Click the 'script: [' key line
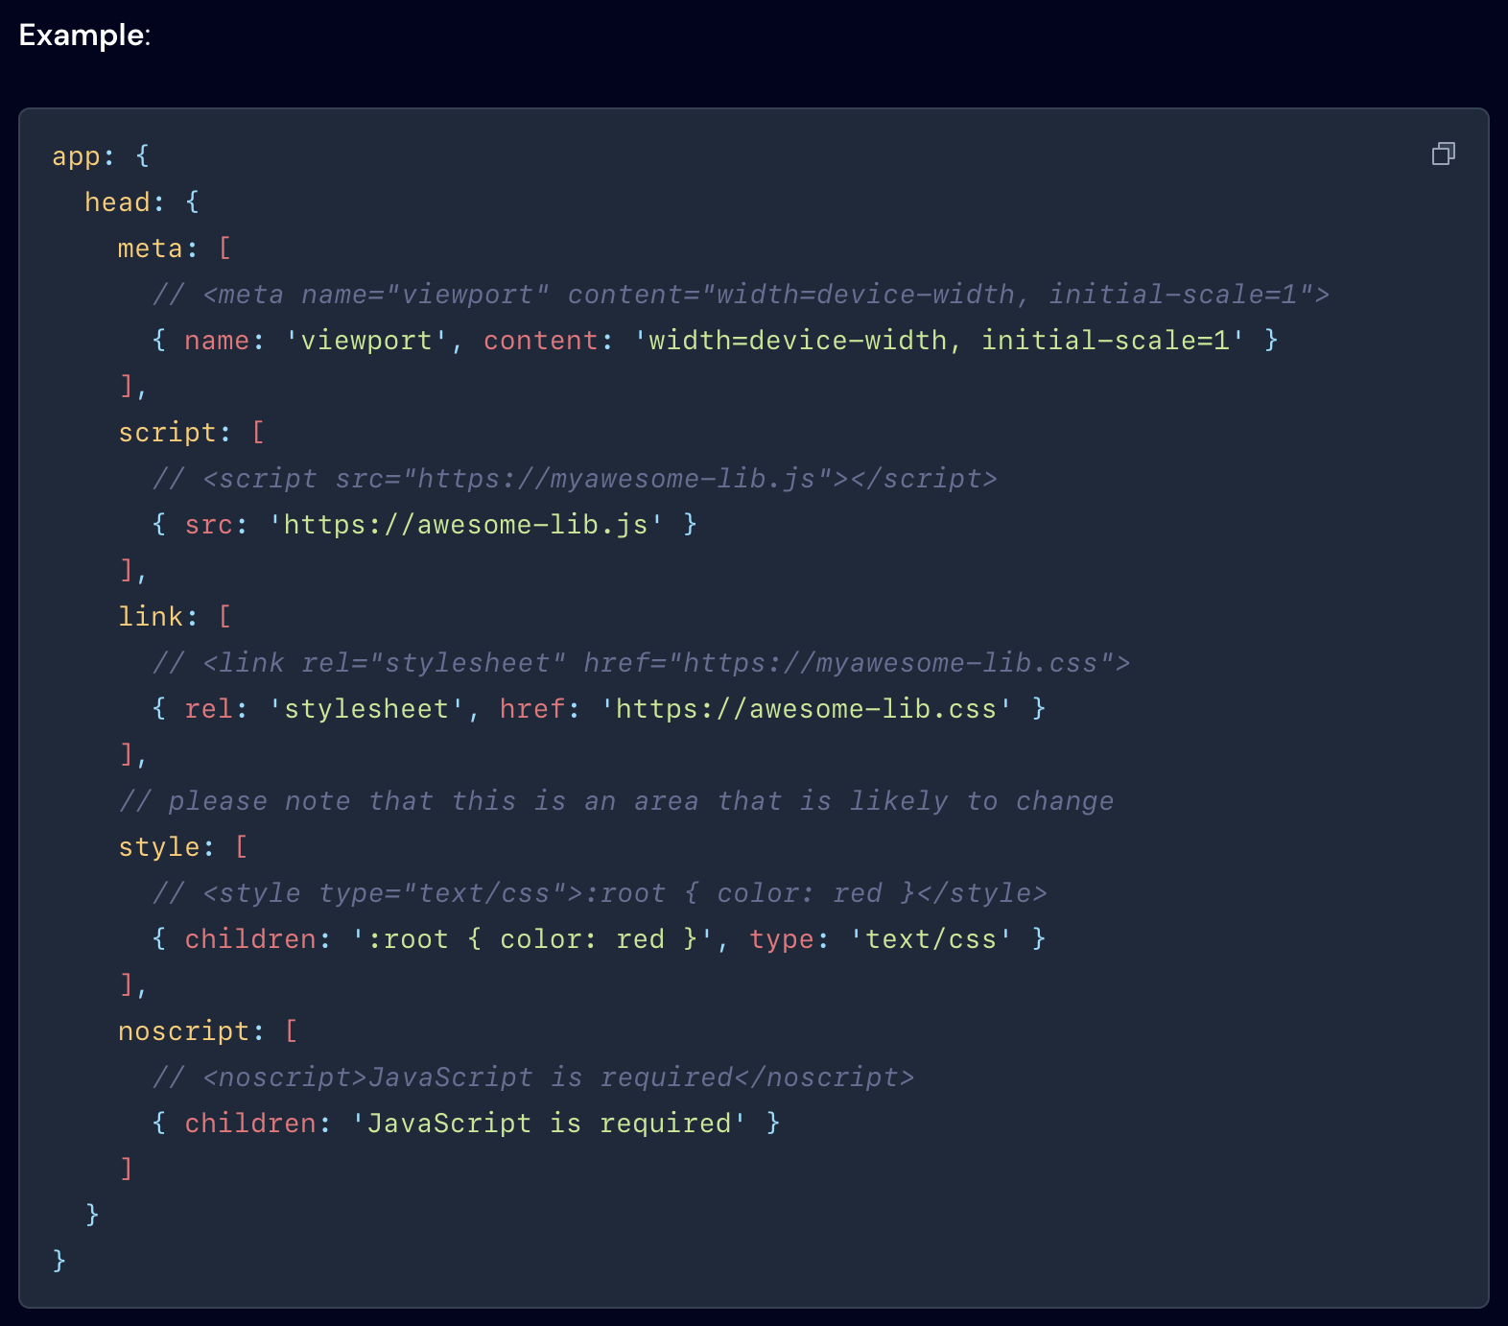This screenshot has height=1326, width=1508. click(x=191, y=432)
